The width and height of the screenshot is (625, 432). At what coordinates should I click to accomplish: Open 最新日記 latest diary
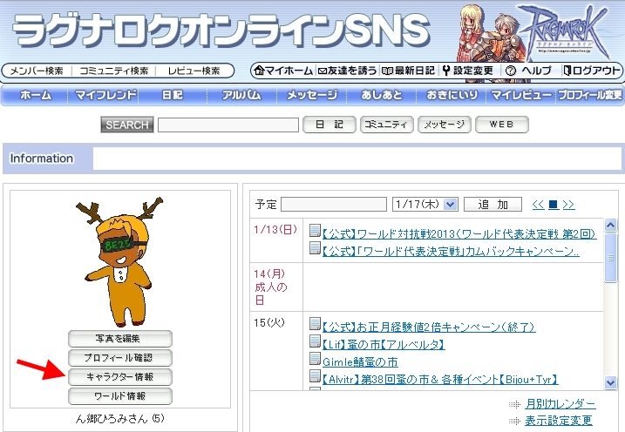coord(415,71)
